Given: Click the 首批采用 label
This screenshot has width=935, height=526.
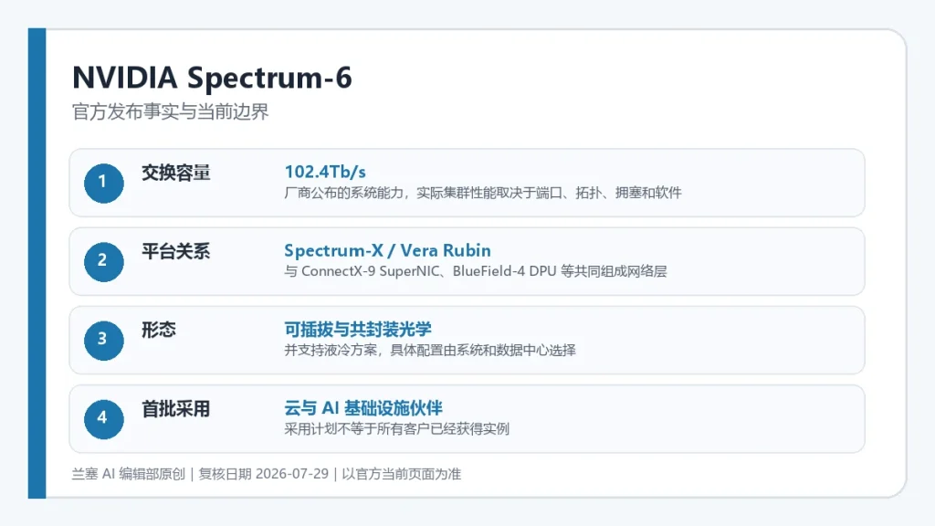Looking at the screenshot, I should (x=176, y=409).
